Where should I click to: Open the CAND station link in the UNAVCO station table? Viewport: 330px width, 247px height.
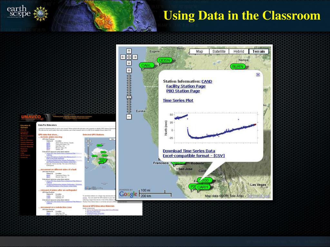48,196
